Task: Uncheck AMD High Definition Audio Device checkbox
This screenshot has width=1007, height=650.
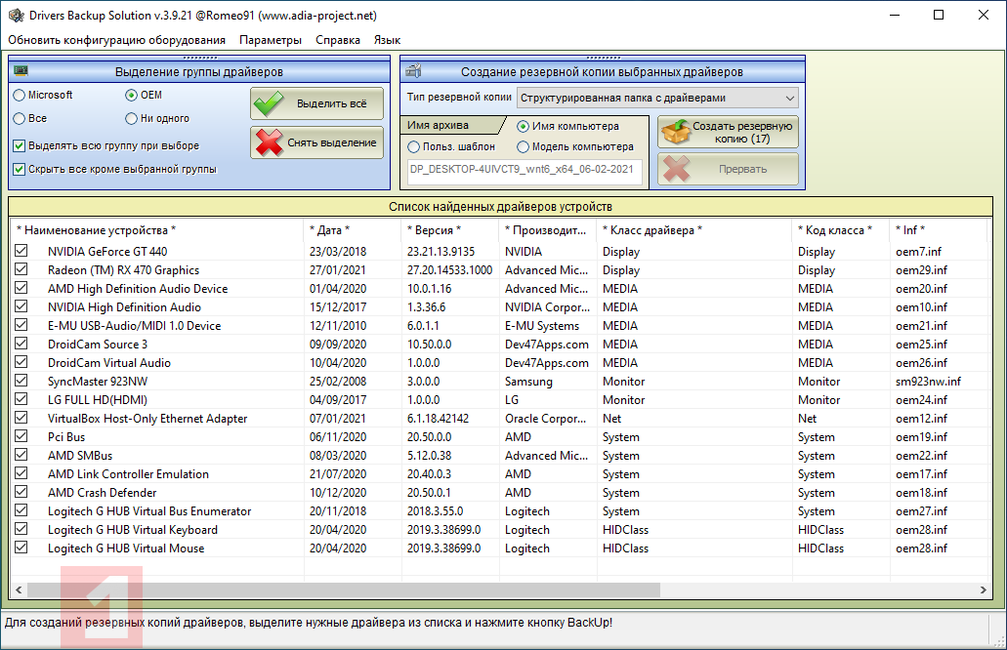Action: [21, 288]
